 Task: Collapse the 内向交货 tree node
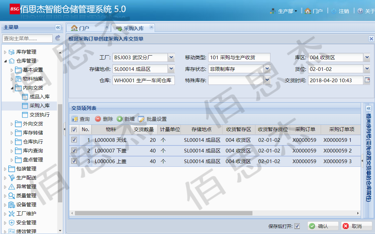click(12, 88)
